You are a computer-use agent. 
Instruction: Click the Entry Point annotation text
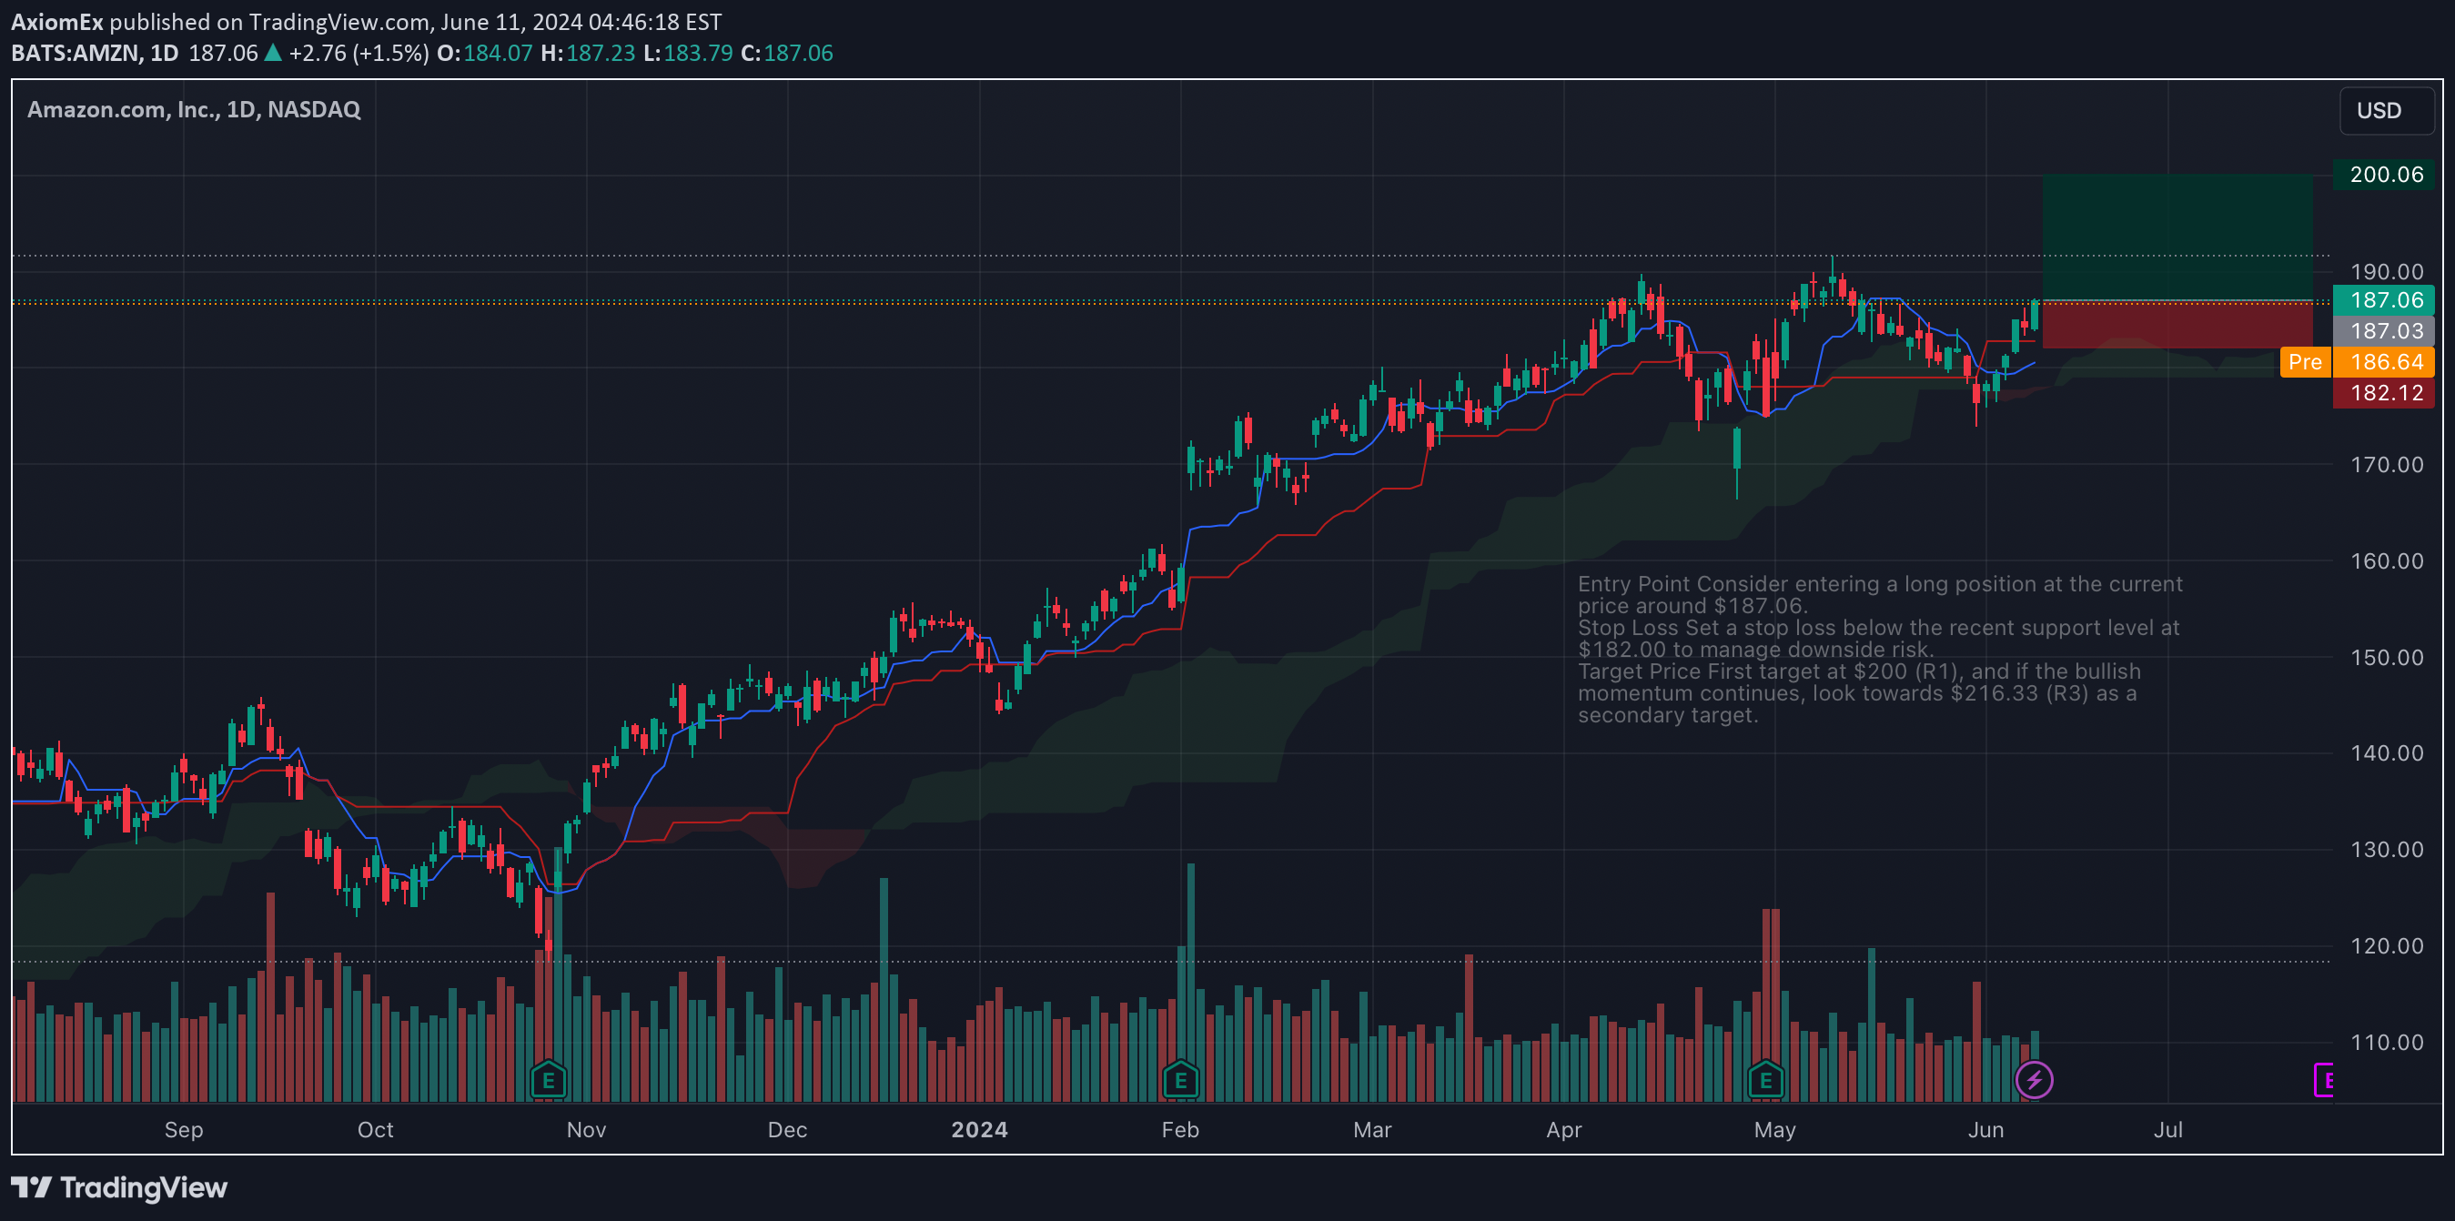point(1879,595)
